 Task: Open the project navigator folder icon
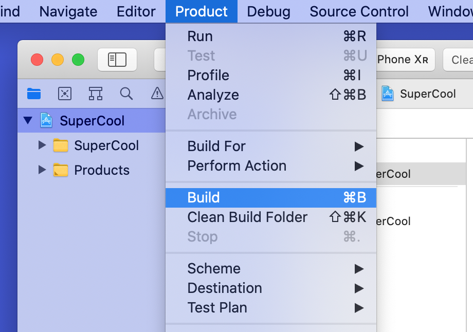[34, 93]
